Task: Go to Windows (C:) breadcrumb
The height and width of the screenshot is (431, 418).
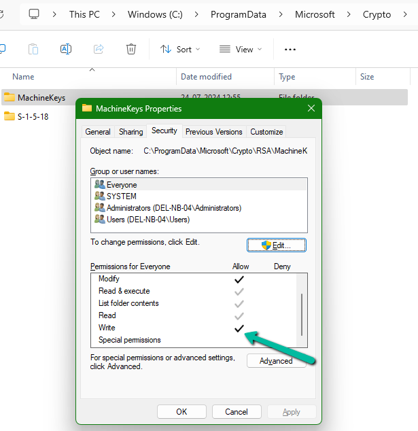Action: point(155,14)
